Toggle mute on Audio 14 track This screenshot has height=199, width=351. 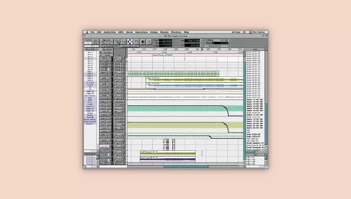pyautogui.click(x=109, y=125)
